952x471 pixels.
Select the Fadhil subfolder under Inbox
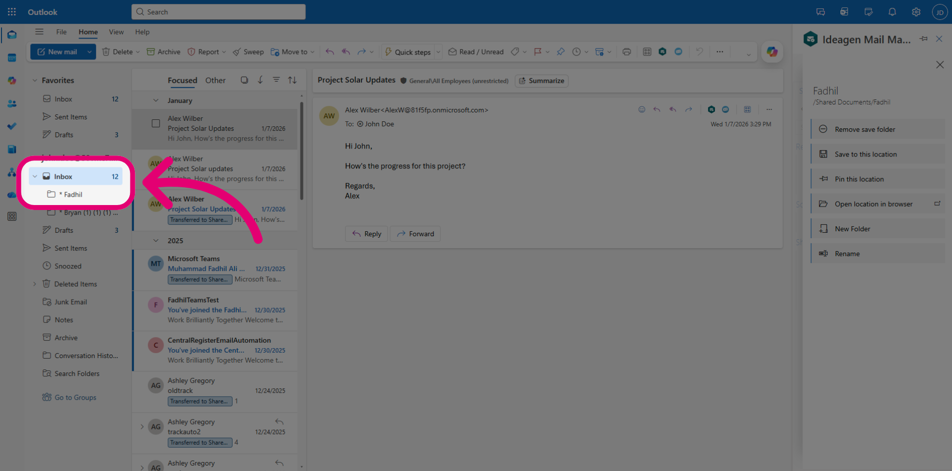click(75, 195)
